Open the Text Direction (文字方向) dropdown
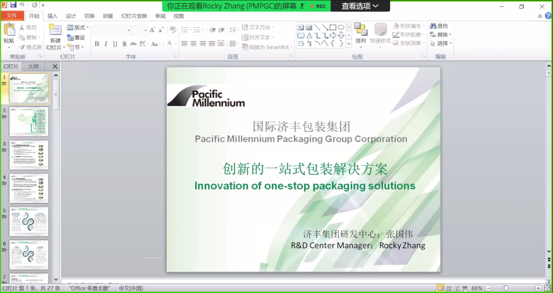The height and width of the screenshot is (293, 553). [258, 27]
